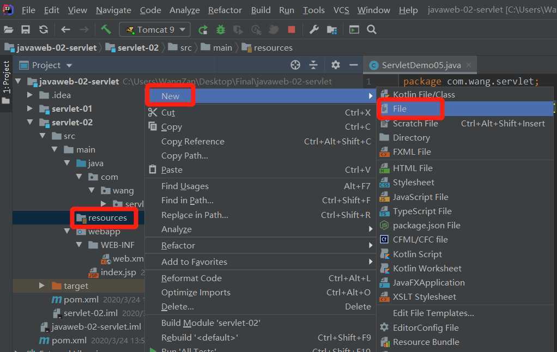Select Delete... in context menu
The width and height of the screenshot is (557, 352).
tap(261, 307)
